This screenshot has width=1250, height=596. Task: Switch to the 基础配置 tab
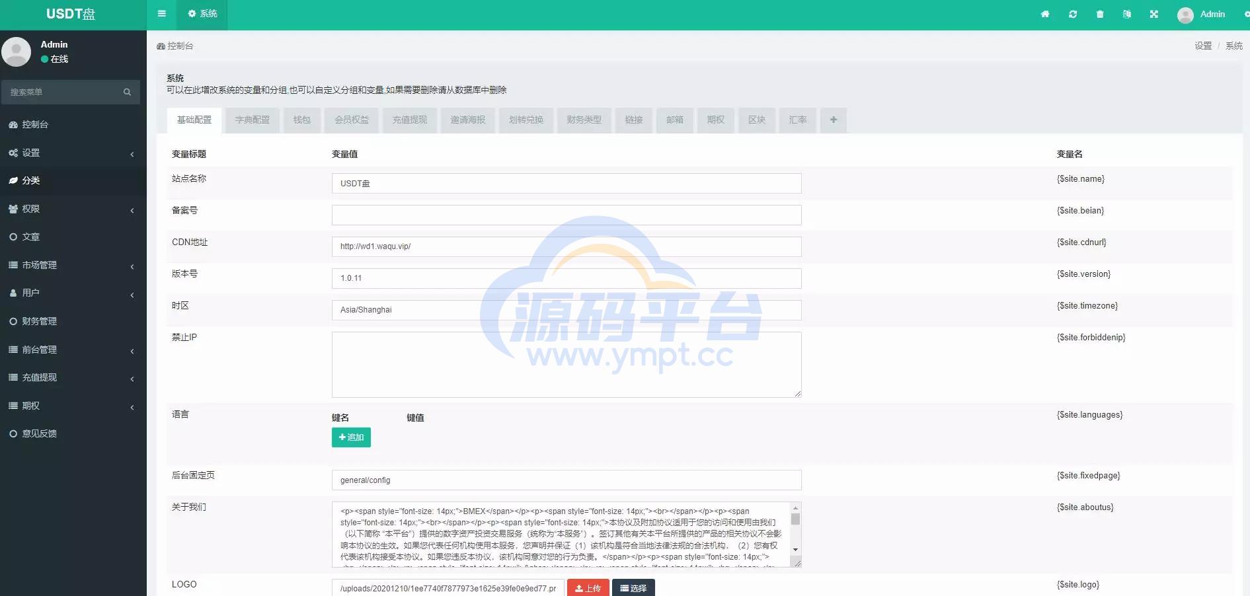coord(194,120)
